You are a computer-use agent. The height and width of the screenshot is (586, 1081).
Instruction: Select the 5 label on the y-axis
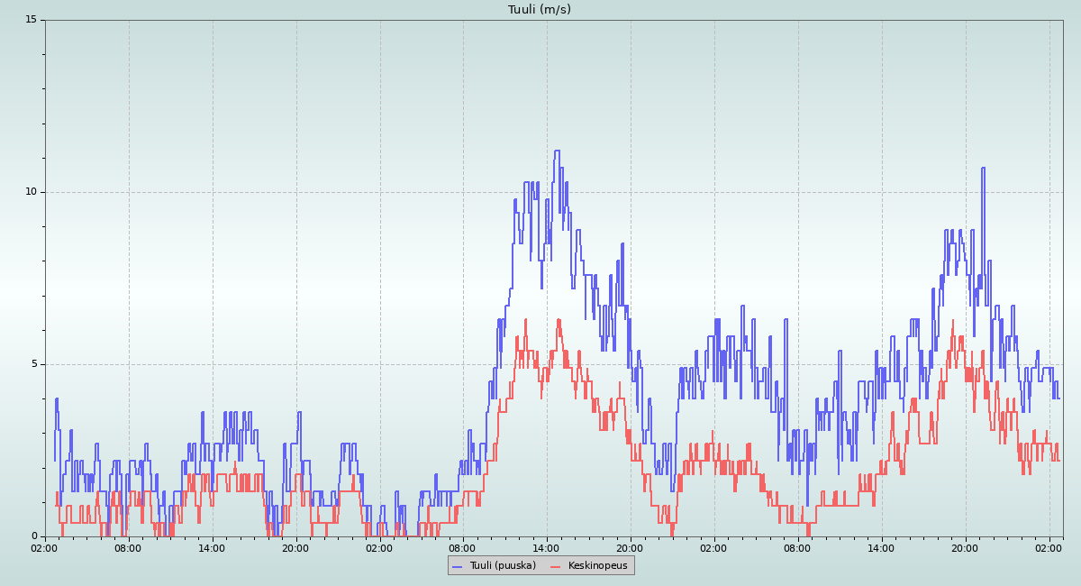click(x=33, y=364)
